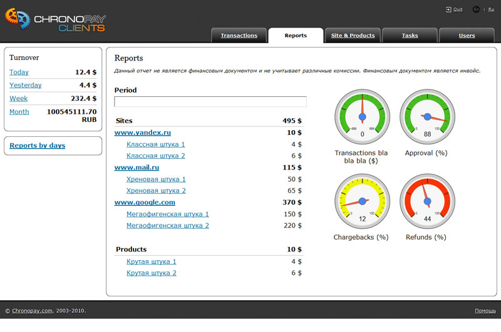
Task: Click the Помощь help link in the footer
Action: [485, 311]
